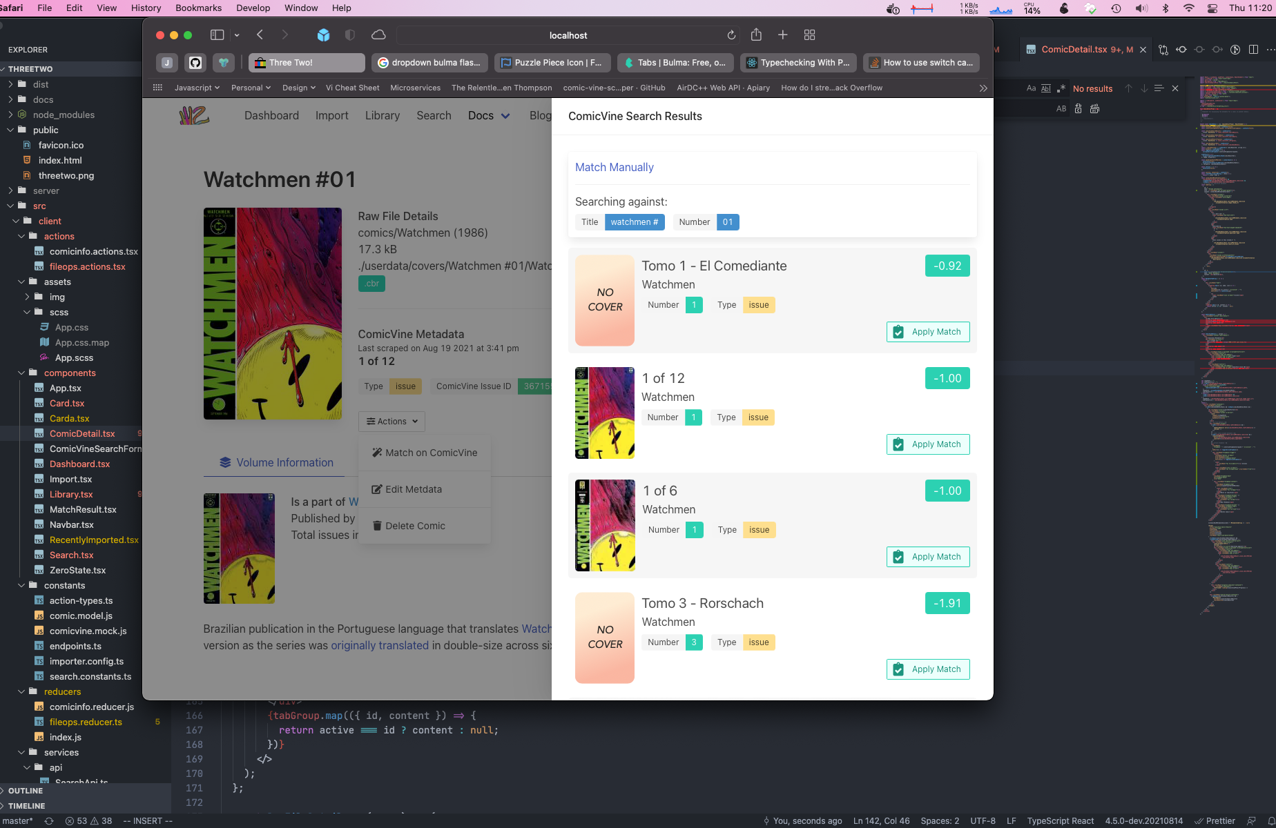Reload the localhost page
This screenshot has width=1276, height=828.
pos(731,35)
